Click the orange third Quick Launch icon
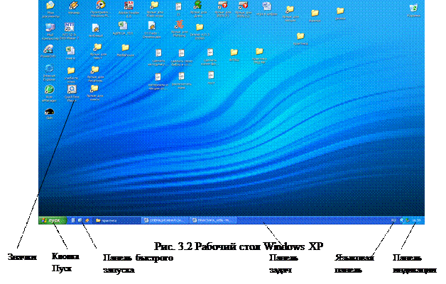 87,220
